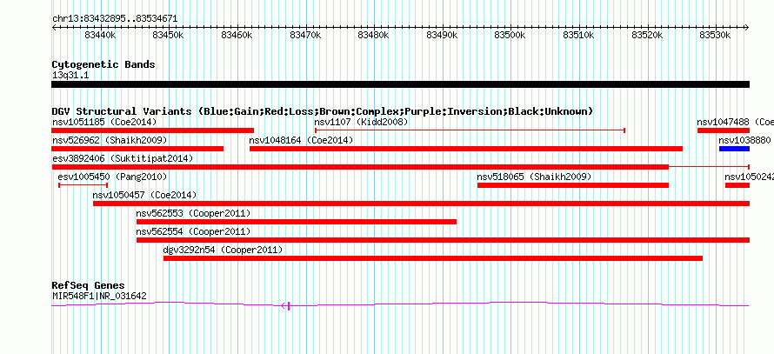The image size is (774, 354).
Task: Select the esv1005450 short red line
Action: 83,185
